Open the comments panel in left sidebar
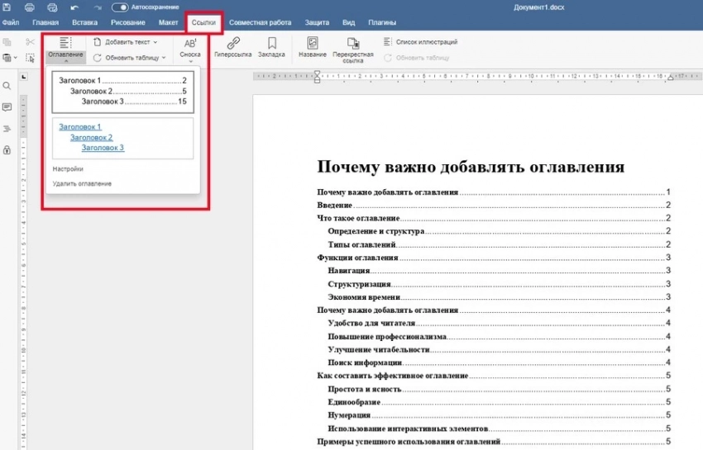 pos(7,107)
